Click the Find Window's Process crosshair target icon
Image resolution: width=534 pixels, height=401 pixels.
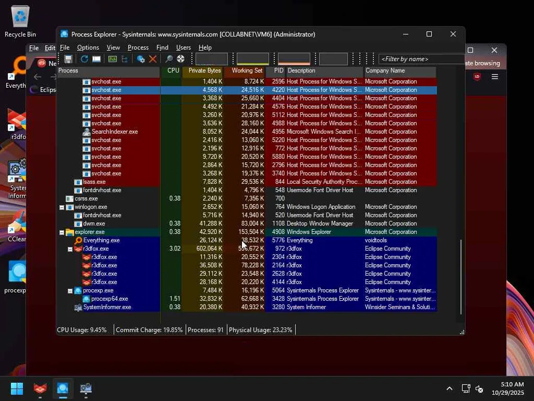coord(181,59)
